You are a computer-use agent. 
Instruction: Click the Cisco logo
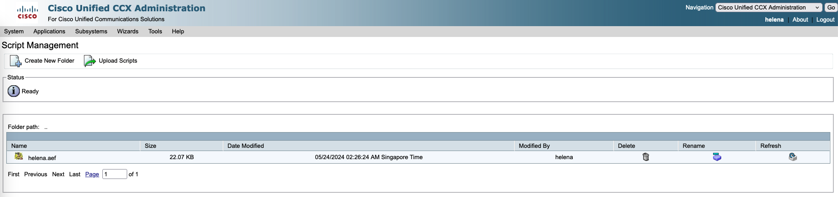(x=27, y=13)
